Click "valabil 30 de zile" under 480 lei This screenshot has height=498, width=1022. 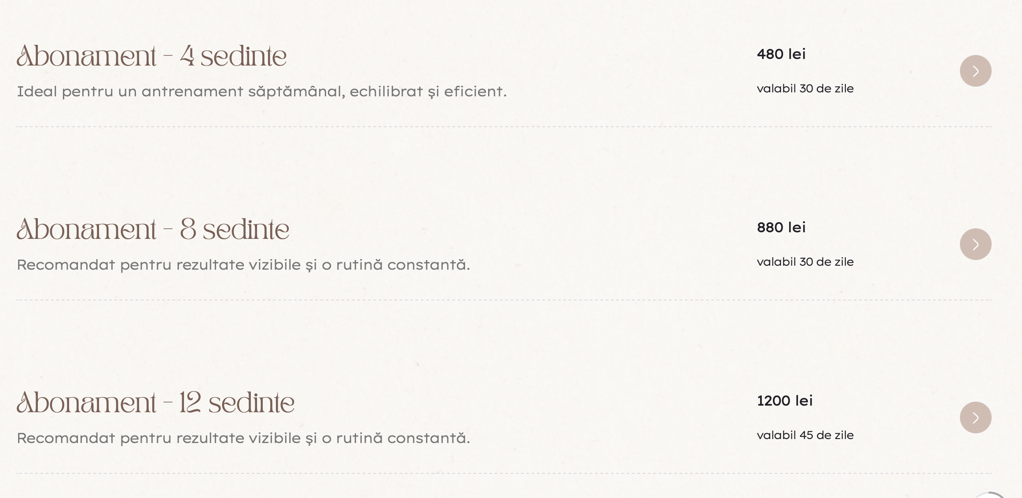[805, 89]
